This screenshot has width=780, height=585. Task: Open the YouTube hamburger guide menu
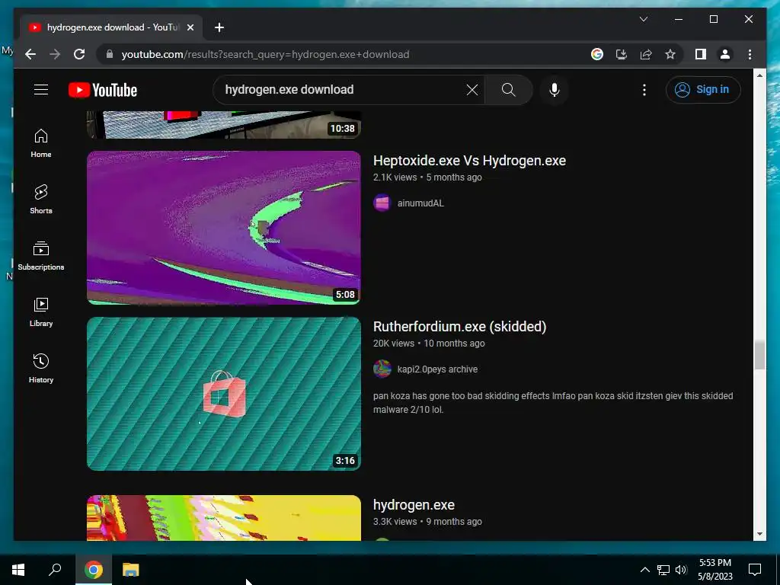coord(41,90)
